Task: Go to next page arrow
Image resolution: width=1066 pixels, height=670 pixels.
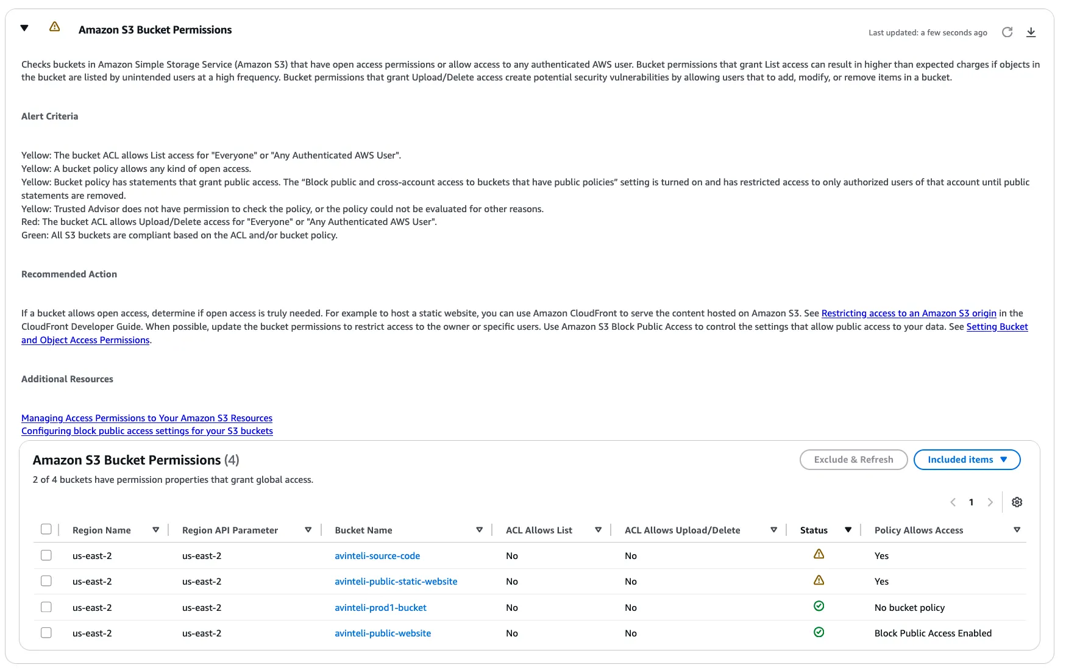Action: (990, 502)
